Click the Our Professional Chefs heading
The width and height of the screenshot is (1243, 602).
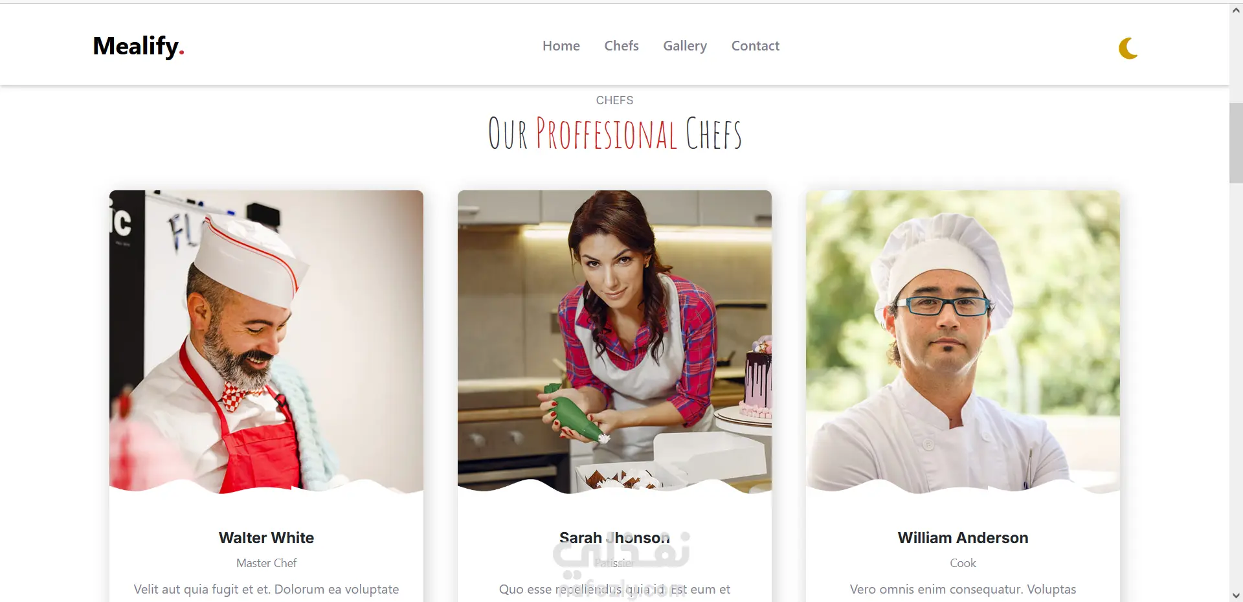click(x=614, y=133)
